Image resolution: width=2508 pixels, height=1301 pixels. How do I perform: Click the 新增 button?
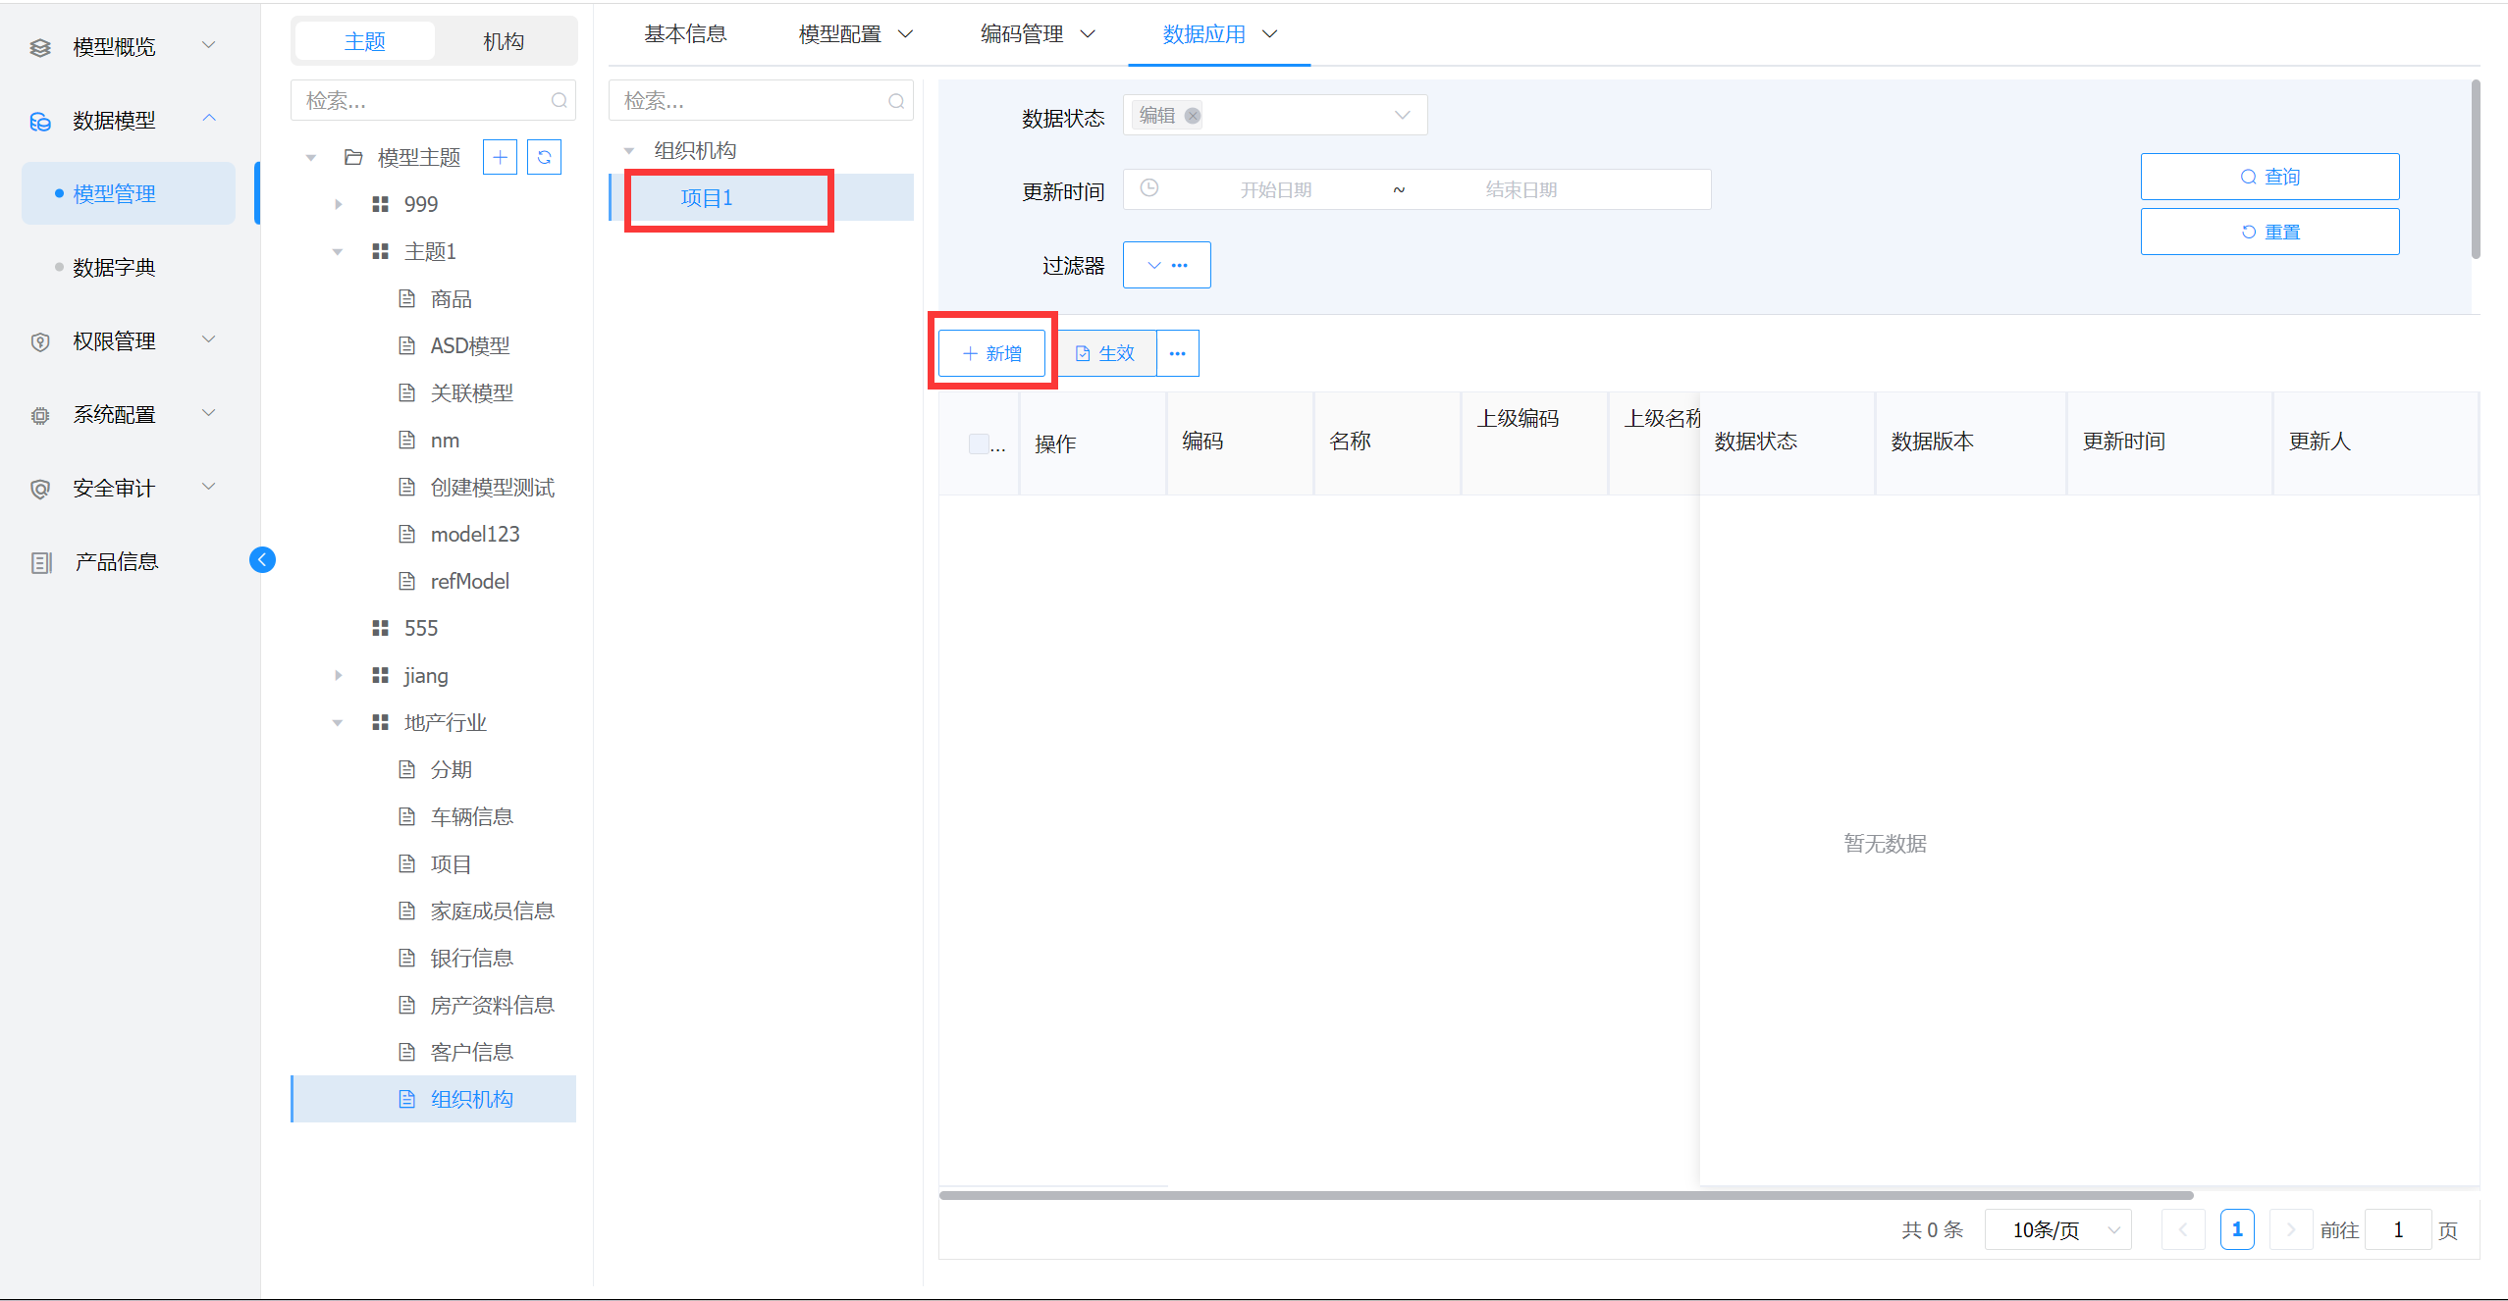[991, 353]
